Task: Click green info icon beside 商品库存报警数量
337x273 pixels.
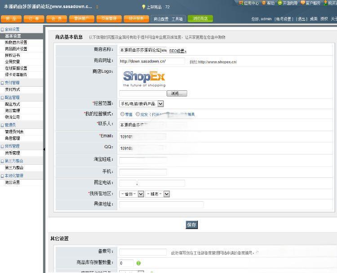Action: pos(138,263)
